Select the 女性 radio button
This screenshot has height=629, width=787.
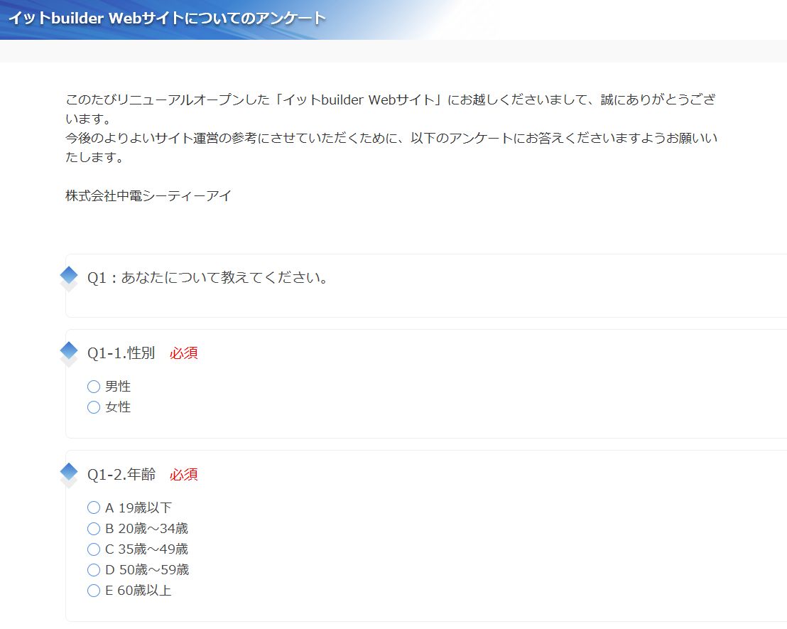tap(94, 407)
